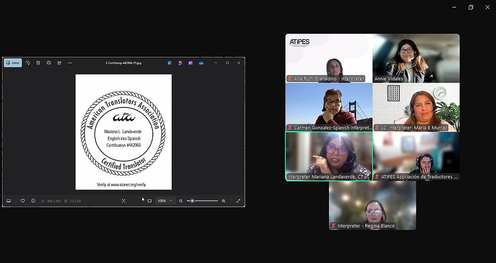This screenshot has width=496, height=263.
Task: Click muted mic icon for Maria E Murray
Action: tap(377, 128)
